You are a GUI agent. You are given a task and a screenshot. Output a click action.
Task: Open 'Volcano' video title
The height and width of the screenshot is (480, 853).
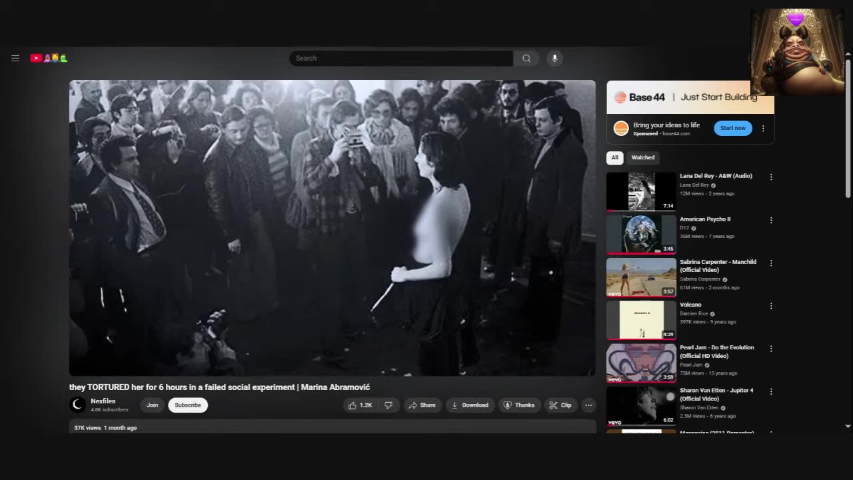[690, 305]
